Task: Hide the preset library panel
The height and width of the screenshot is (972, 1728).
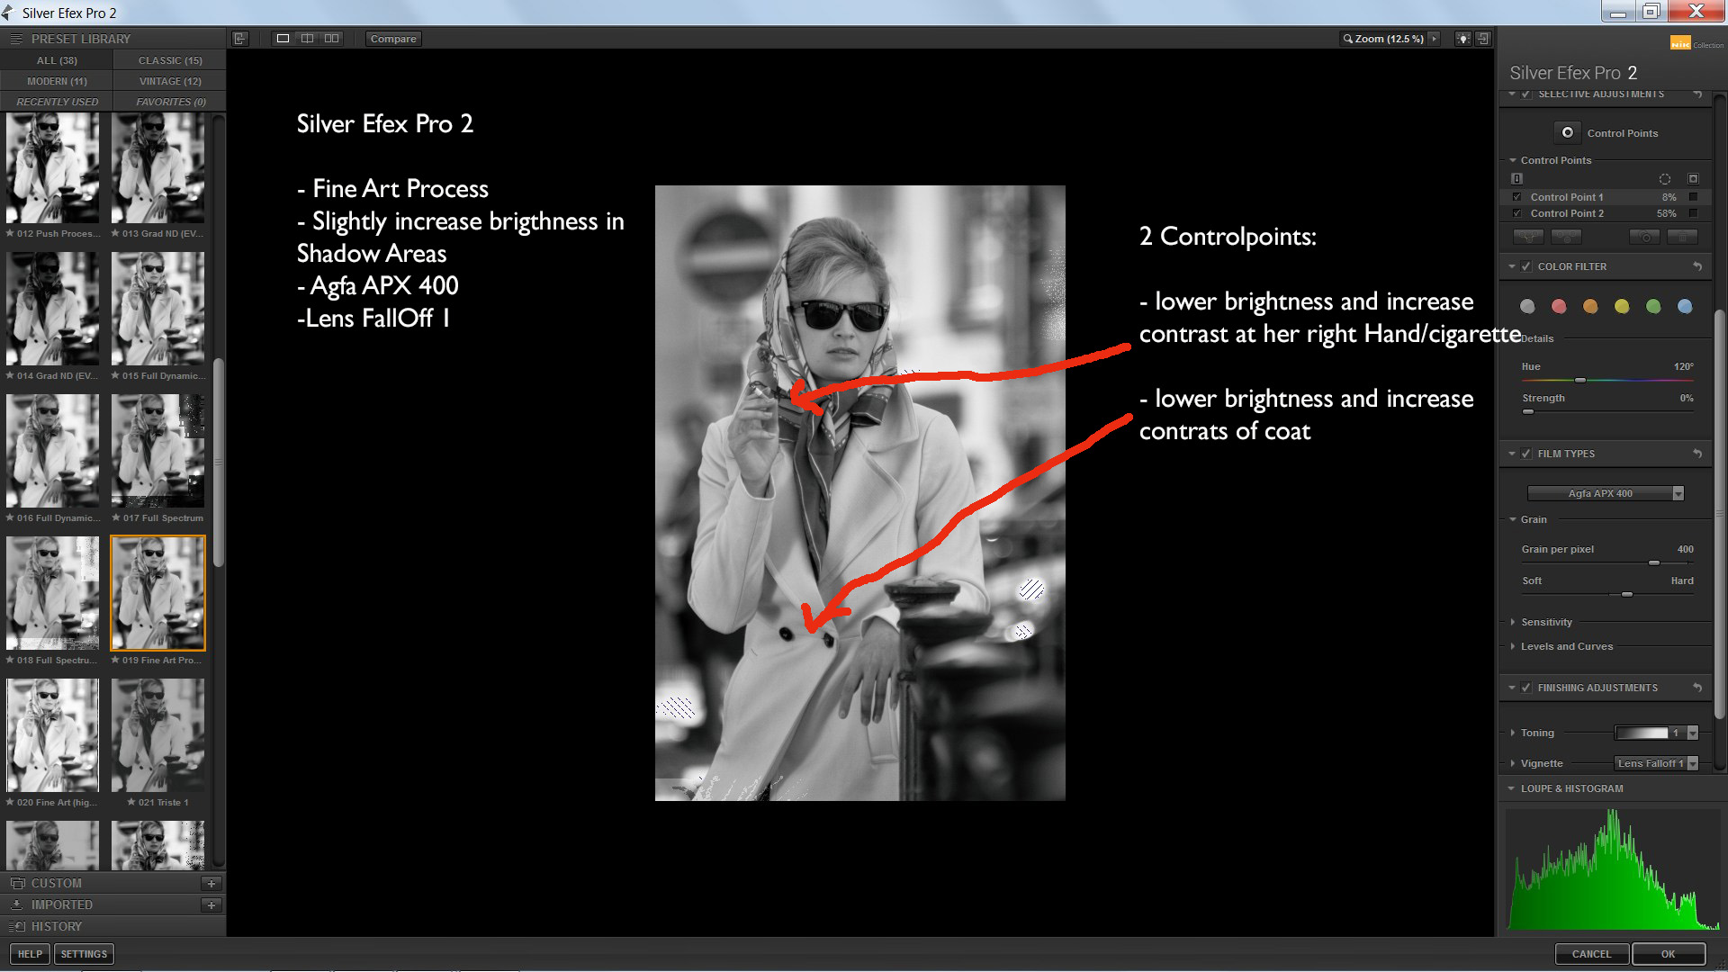Action: pyautogui.click(x=239, y=39)
